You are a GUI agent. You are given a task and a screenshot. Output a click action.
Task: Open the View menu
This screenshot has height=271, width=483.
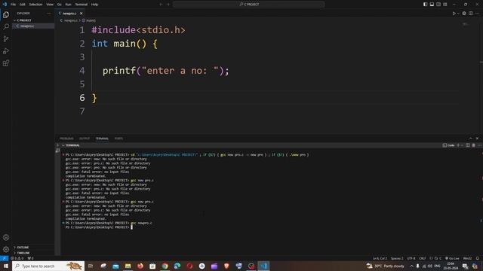pos(50,5)
